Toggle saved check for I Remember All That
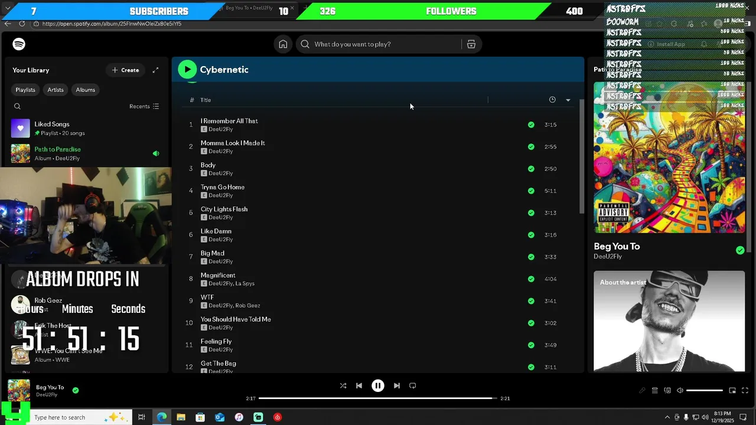Image resolution: width=756 pixels, height=425 pixels. (531, 125)
